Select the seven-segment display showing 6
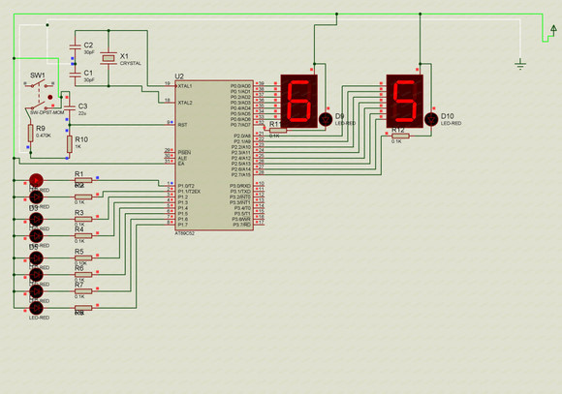 click(x=298, y=101)
